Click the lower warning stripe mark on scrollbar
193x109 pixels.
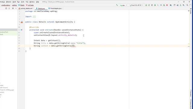[x=189, y=46]
